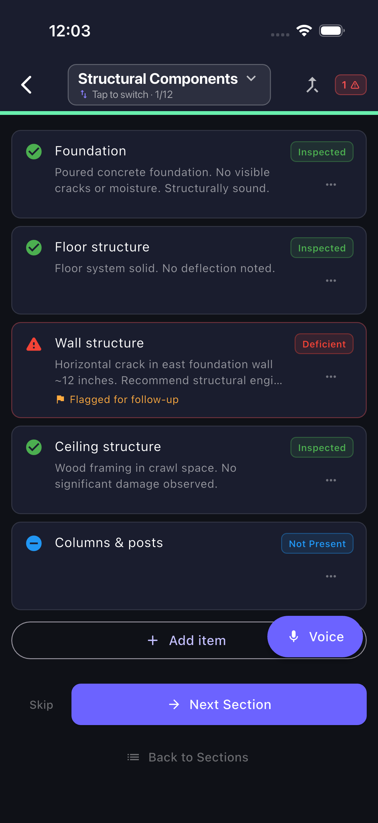Click the Skip link

tap(41, 704)
